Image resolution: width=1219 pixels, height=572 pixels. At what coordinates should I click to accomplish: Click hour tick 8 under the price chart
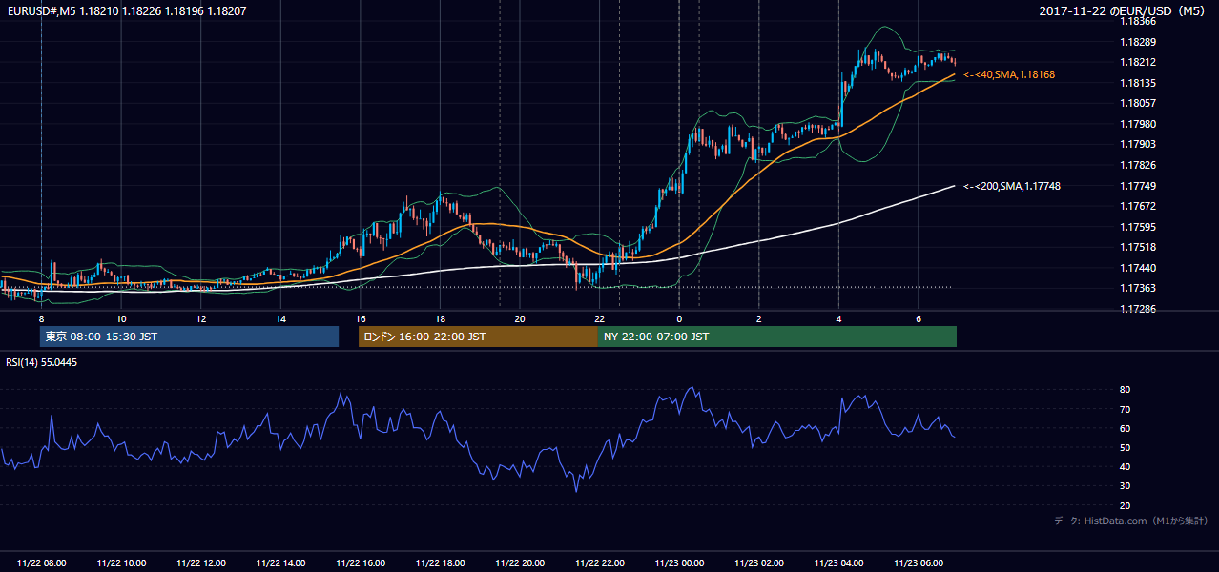(41, 317)
